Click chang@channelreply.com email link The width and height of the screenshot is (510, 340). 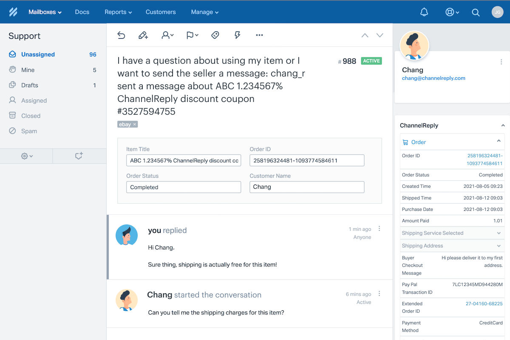433,78
